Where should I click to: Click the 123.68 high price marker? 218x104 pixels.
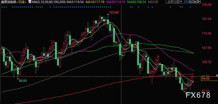tap(114, 12)
